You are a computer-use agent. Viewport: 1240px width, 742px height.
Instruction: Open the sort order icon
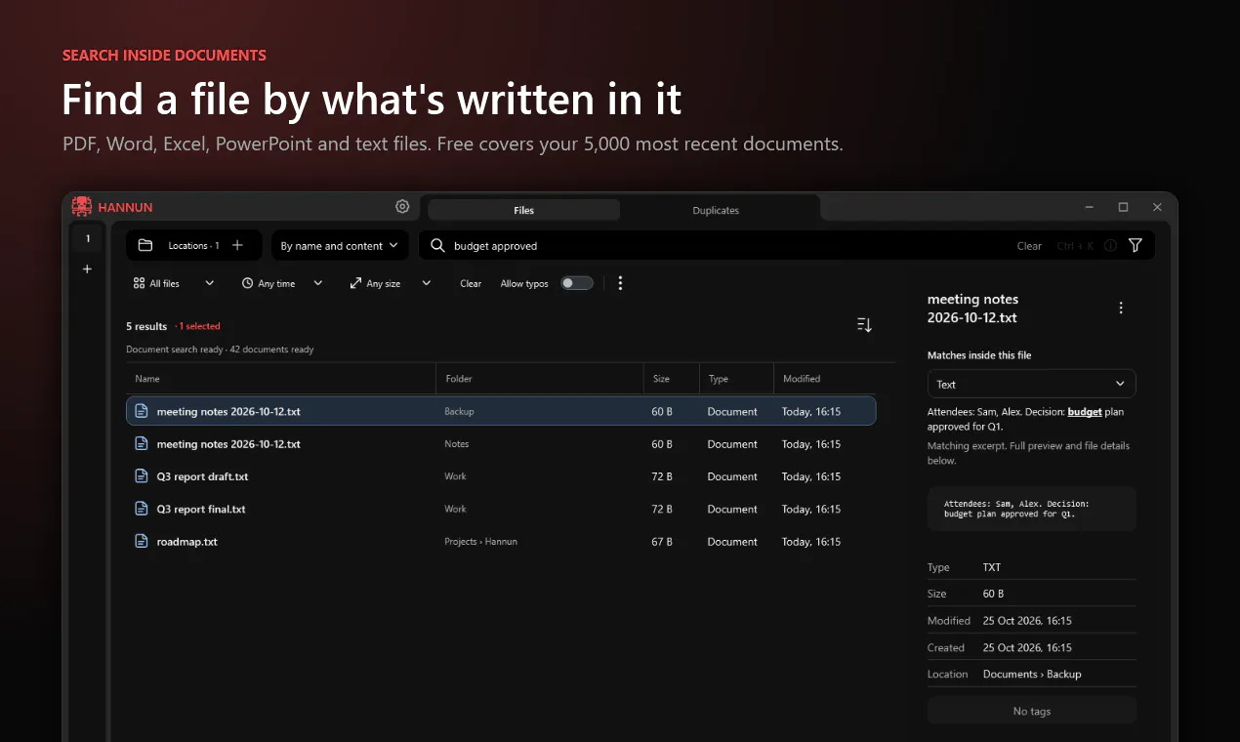(864, 325)
